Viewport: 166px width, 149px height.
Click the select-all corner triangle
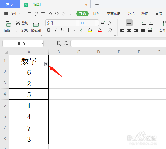tap(6, 52)
